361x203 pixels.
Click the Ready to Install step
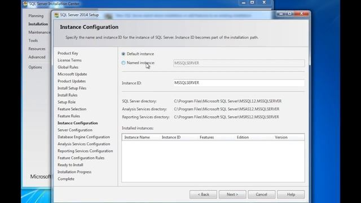pyautogui.click(x=71, y=165)
